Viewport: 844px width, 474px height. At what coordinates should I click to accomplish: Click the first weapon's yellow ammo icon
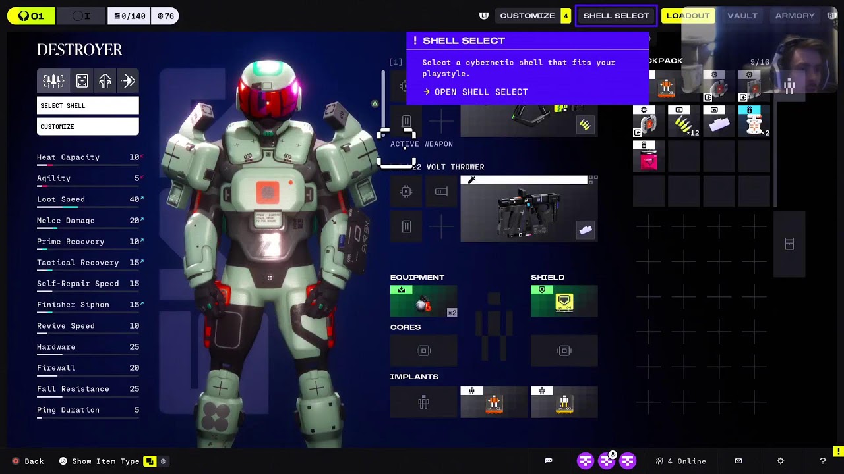point(585,124)
